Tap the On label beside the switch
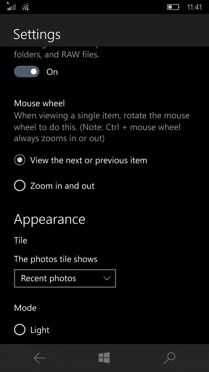 tap(52, 72)
